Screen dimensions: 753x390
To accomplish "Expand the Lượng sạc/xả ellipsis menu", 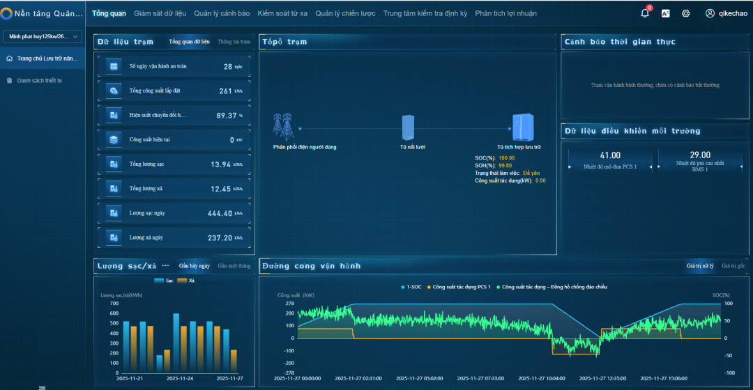I will point(165,266).
